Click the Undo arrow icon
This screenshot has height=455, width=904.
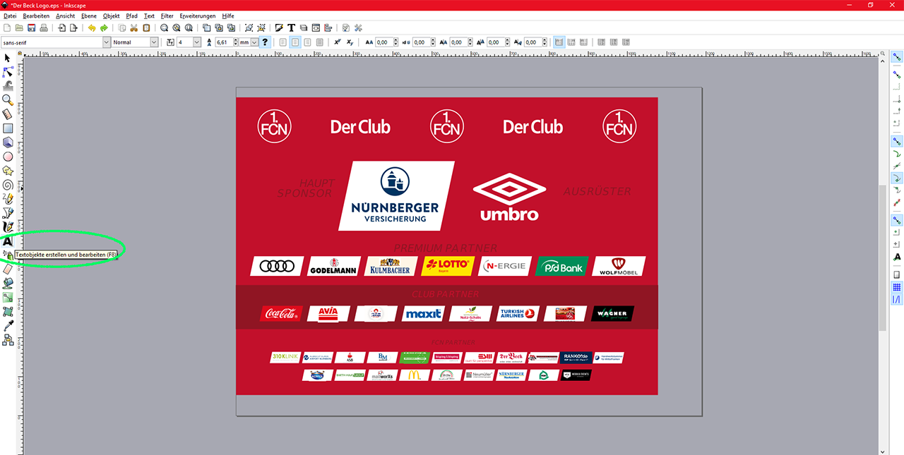point(91,28)
